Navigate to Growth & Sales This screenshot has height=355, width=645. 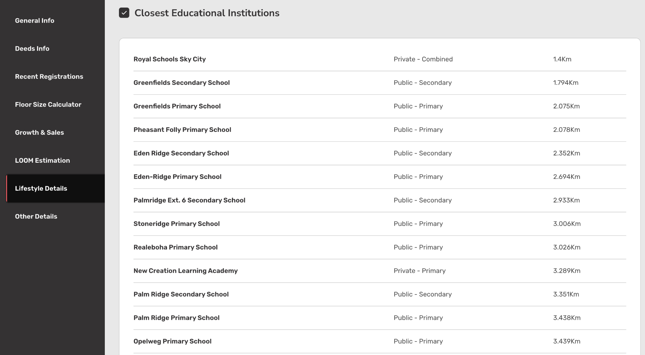[x=39, y=132]
